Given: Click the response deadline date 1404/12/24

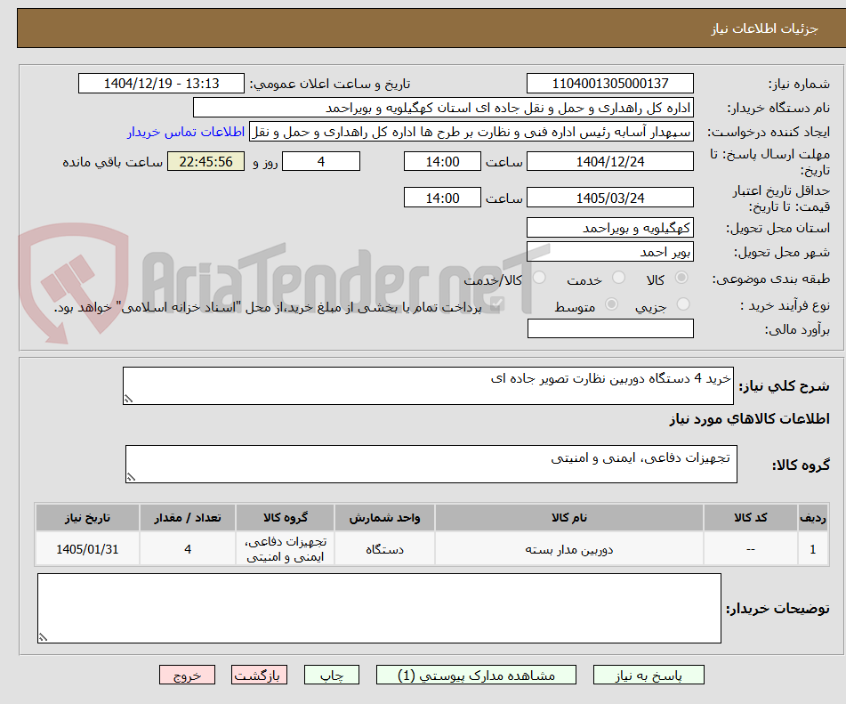Looking at the screenshot, I should click(610, 161).
